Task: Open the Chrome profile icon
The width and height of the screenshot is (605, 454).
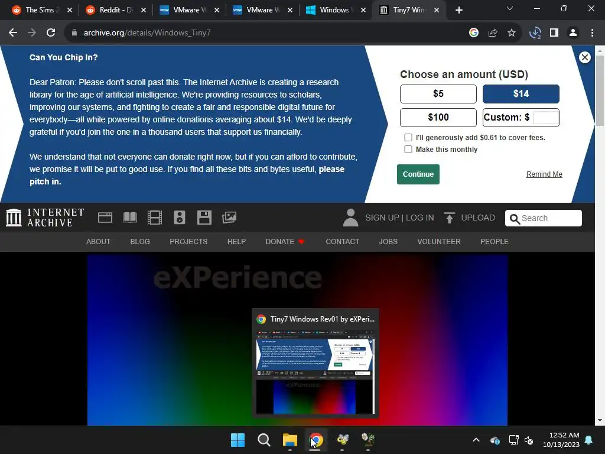Action: pos(573,33)
